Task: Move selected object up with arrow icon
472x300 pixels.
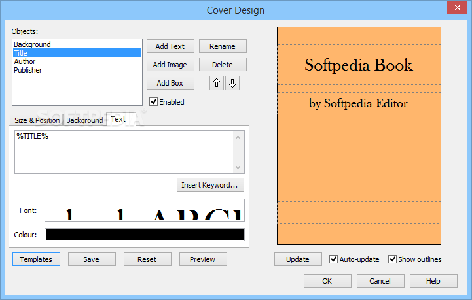Action: [x=217, y=83]
